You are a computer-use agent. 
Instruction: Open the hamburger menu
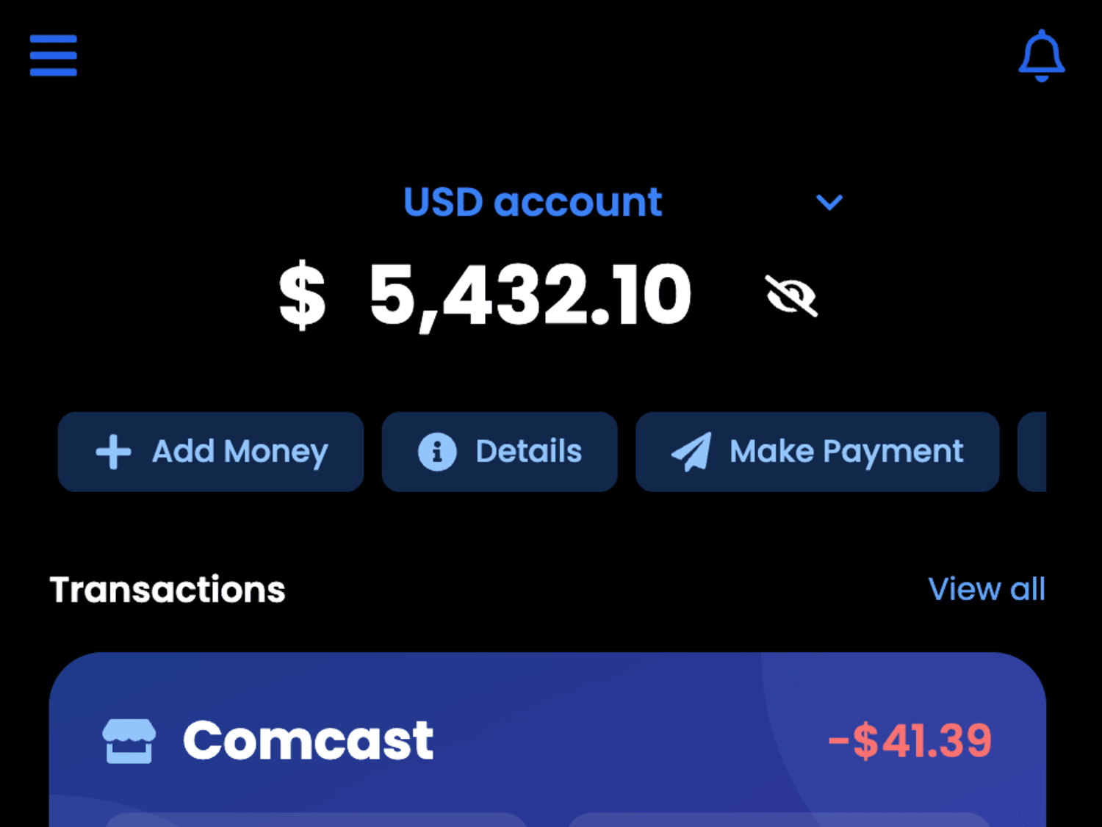click(53, 55)
